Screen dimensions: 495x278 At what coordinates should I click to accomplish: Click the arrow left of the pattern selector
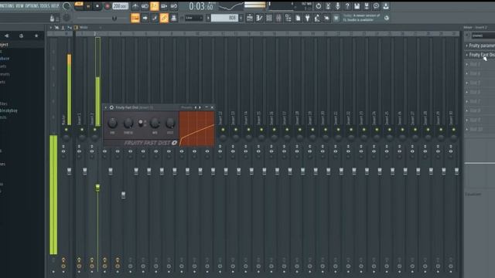208,18
